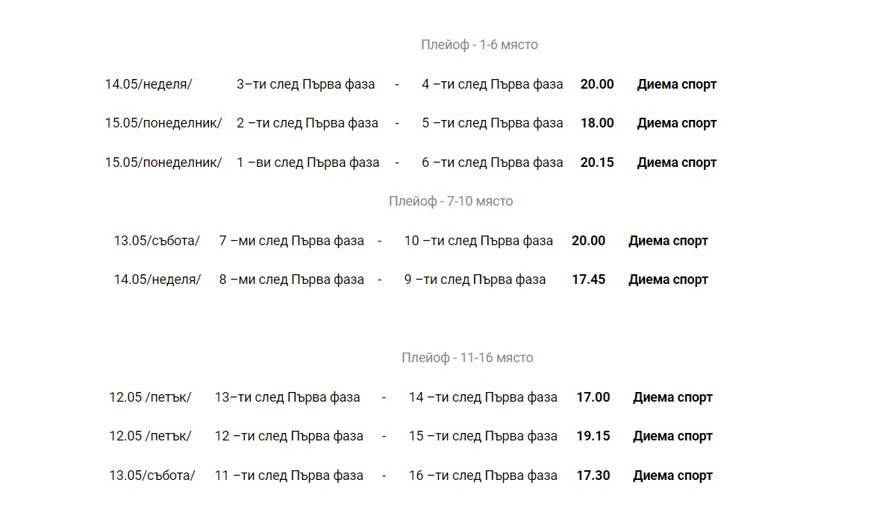
Task: Click "16 –ти след Първа фаза" text
Action: click(x=483, y=475)
